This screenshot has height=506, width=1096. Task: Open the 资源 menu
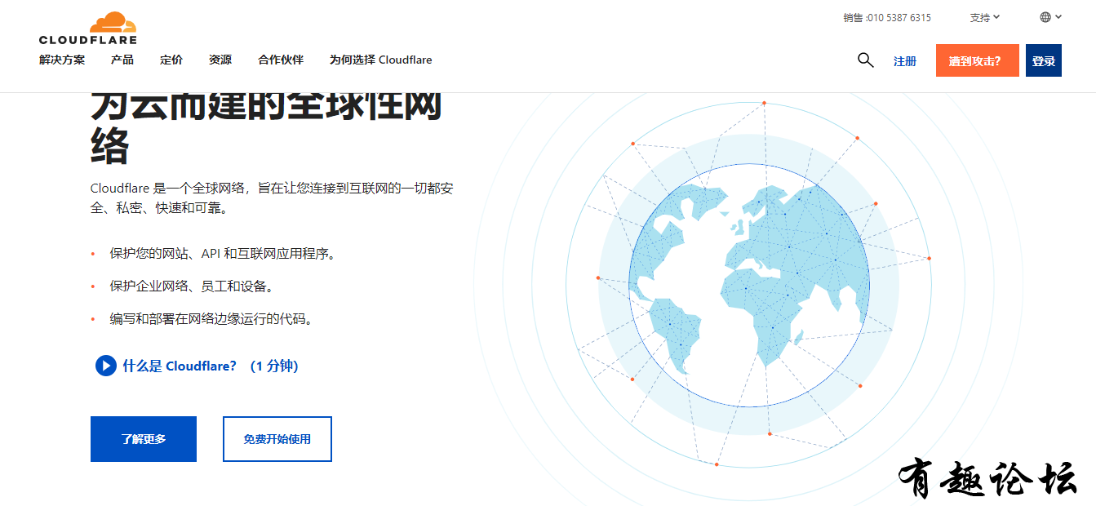tap(220, 60)
